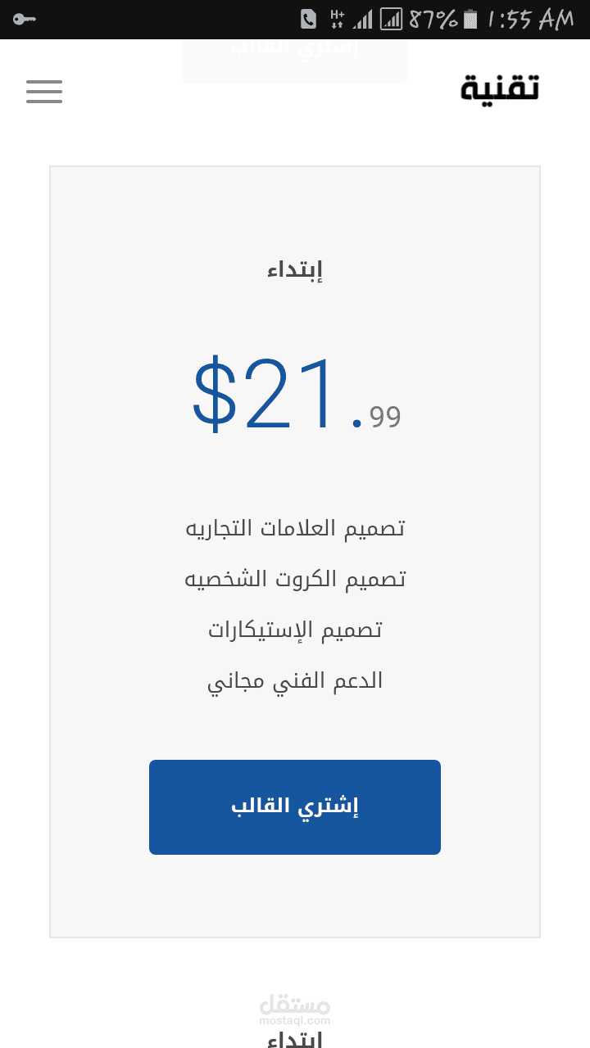Click the تقنية site logo
This screenshot has height=1048, width=590.
(x=500, y=88)
